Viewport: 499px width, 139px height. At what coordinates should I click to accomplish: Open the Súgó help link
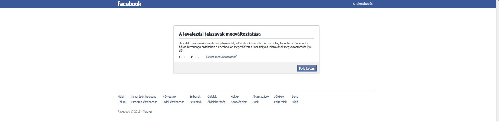click(x=295, y=102)
